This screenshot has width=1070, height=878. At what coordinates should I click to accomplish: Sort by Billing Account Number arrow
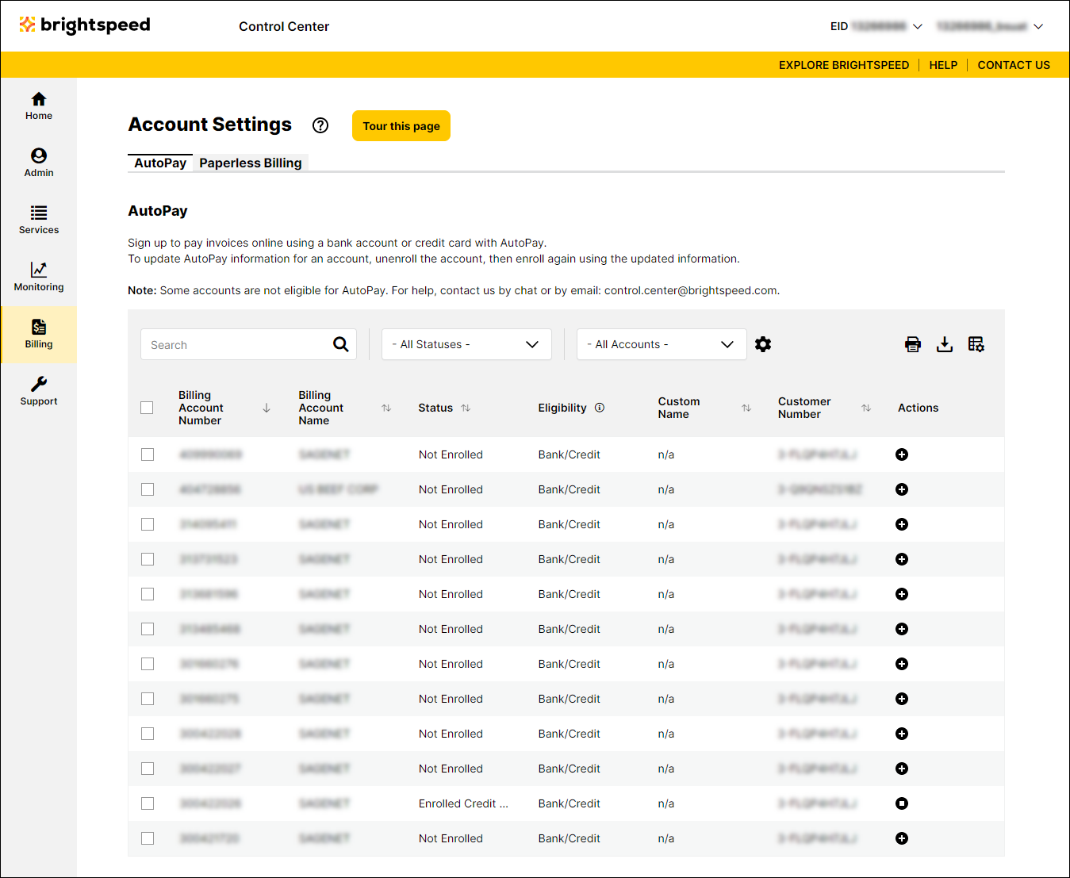(267, 408)
